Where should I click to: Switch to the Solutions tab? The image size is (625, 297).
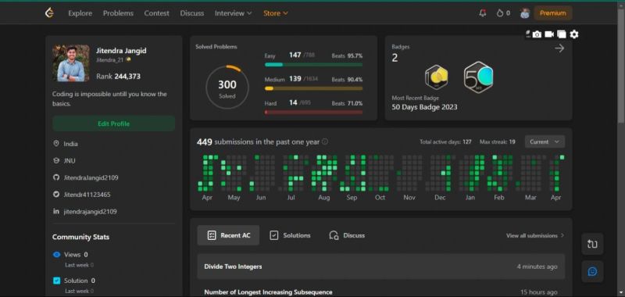290,235
